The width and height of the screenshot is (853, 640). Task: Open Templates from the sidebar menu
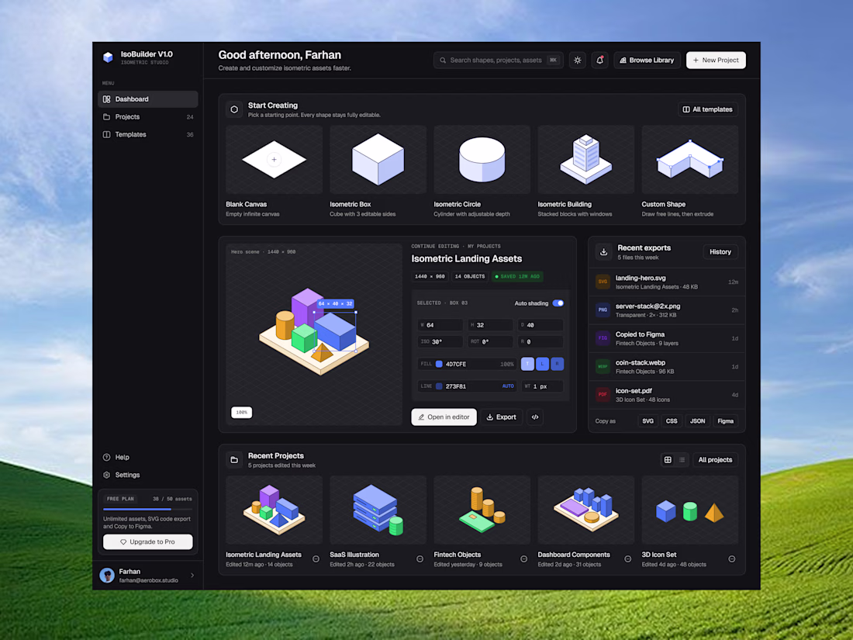coord(148,134)
